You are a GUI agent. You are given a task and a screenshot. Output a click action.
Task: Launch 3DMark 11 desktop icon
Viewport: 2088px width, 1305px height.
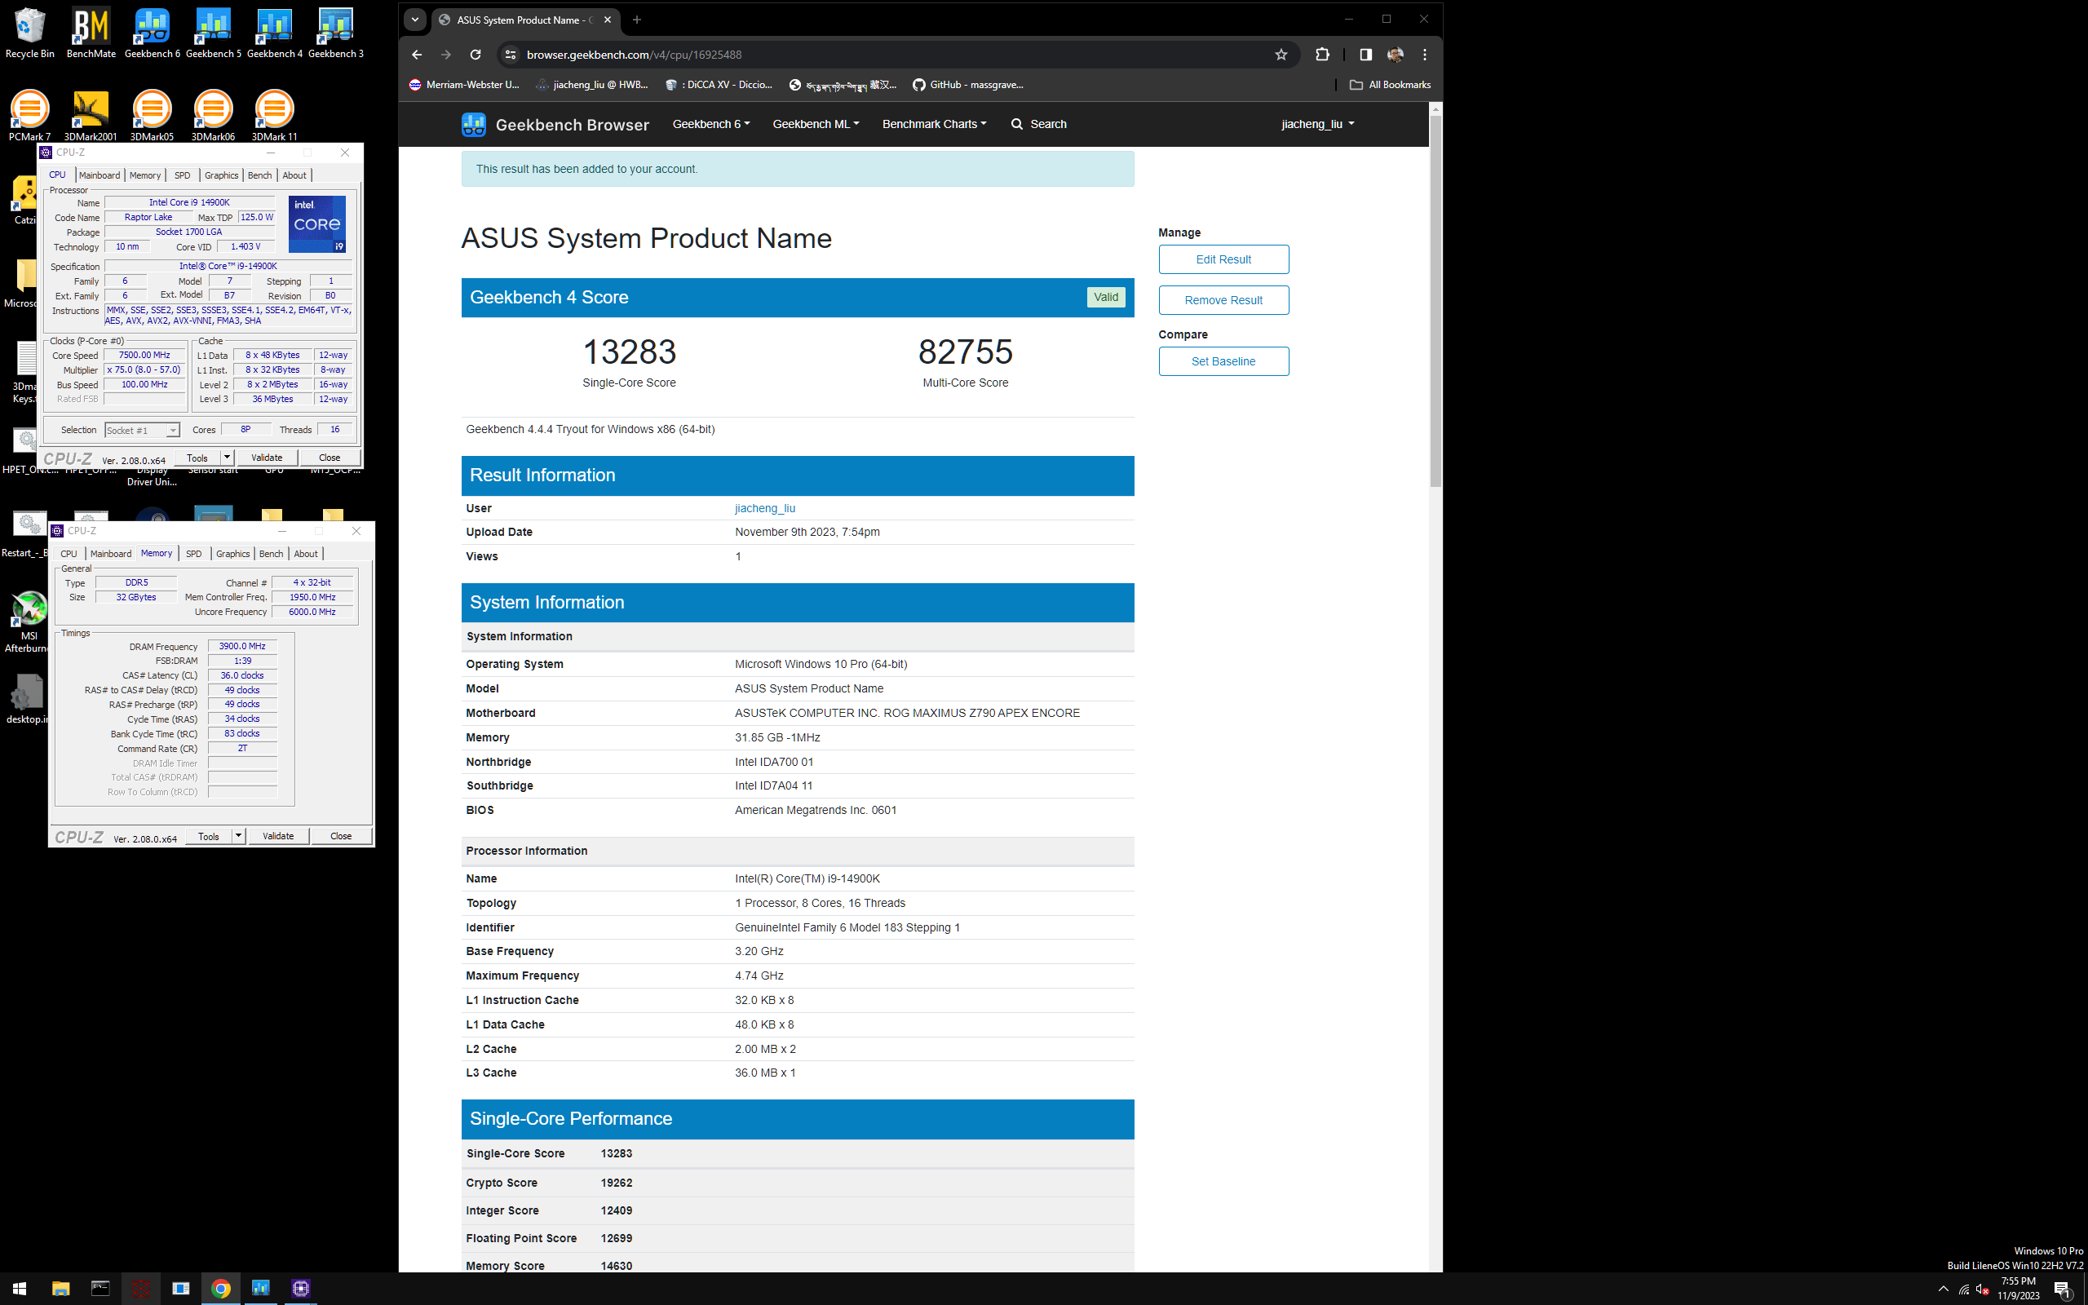point(274,115)
